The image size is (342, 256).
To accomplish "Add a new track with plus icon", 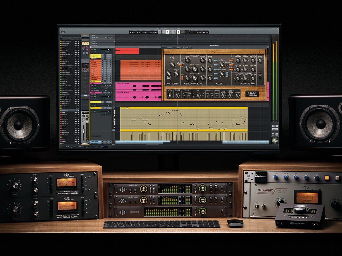I will point(61,39).
